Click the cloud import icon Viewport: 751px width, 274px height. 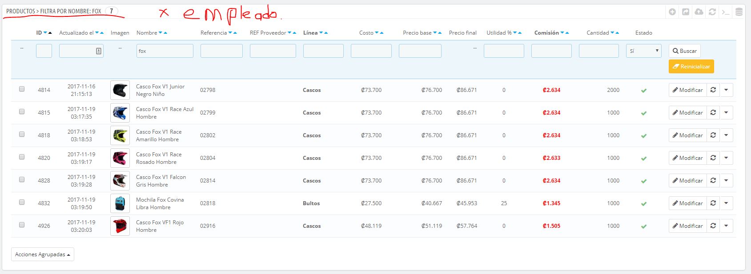point(699,12)
